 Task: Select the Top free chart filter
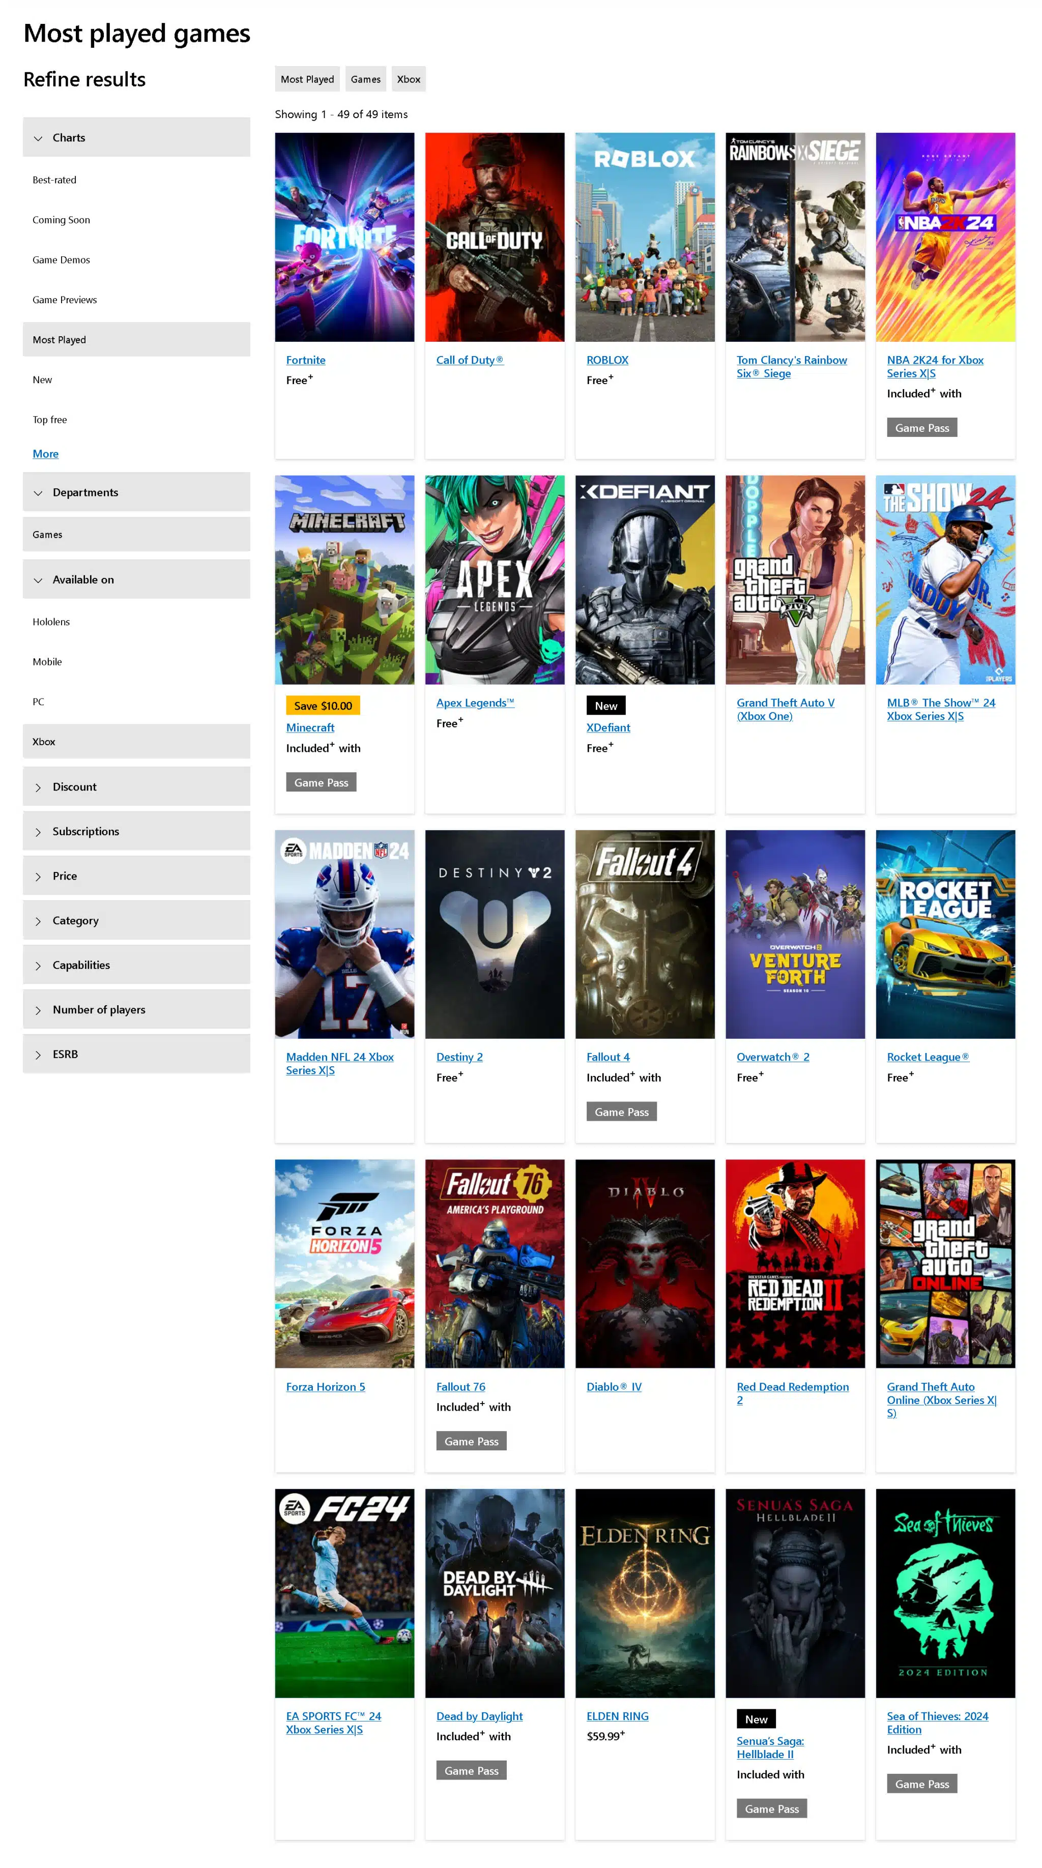coord(136,419)
